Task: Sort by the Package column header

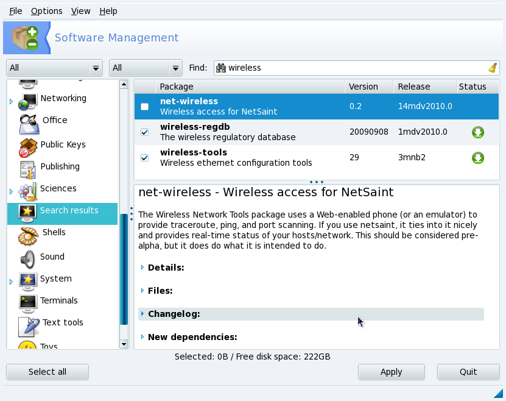Action: pyautogui.click(x=250, y=87)
